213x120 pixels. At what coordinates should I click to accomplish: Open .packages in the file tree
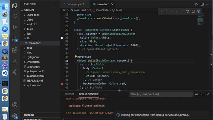[x=40, y=67]
